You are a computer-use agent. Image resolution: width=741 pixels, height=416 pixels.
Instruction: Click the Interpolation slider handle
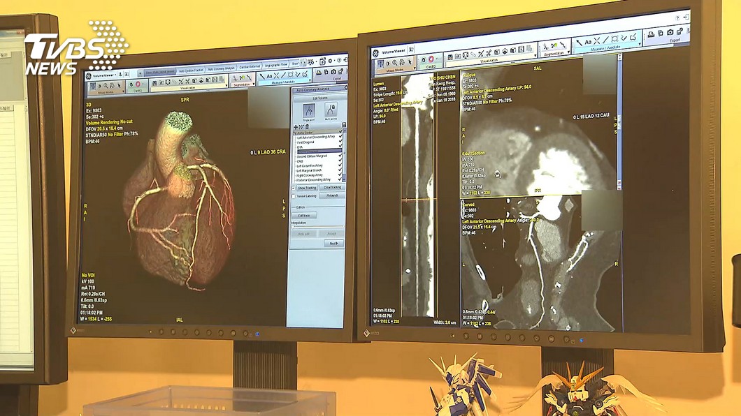point(293,227)
